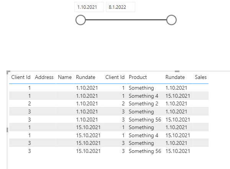Click the table's left edge resize handle

coord(7,130)
